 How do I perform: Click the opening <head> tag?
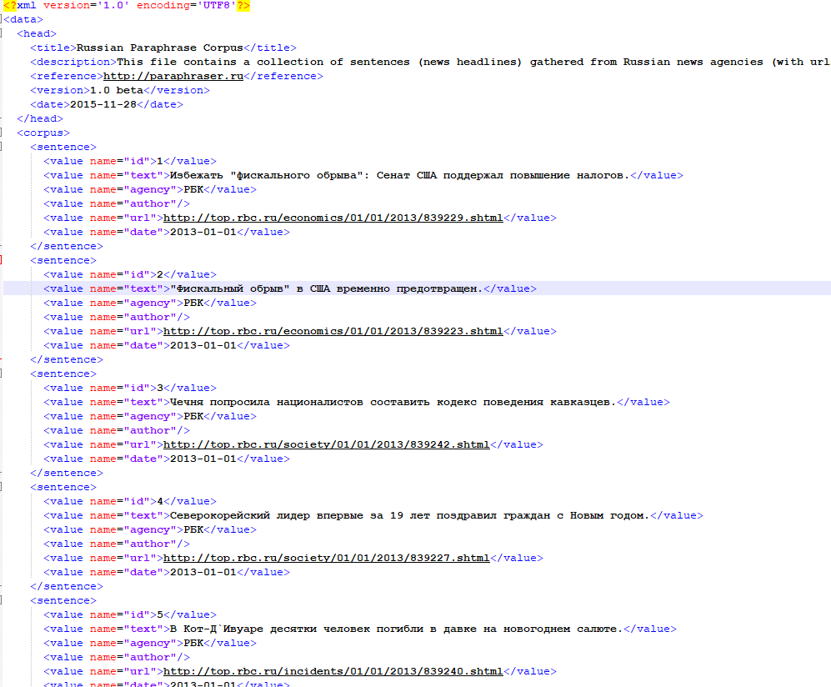(37, 34)
